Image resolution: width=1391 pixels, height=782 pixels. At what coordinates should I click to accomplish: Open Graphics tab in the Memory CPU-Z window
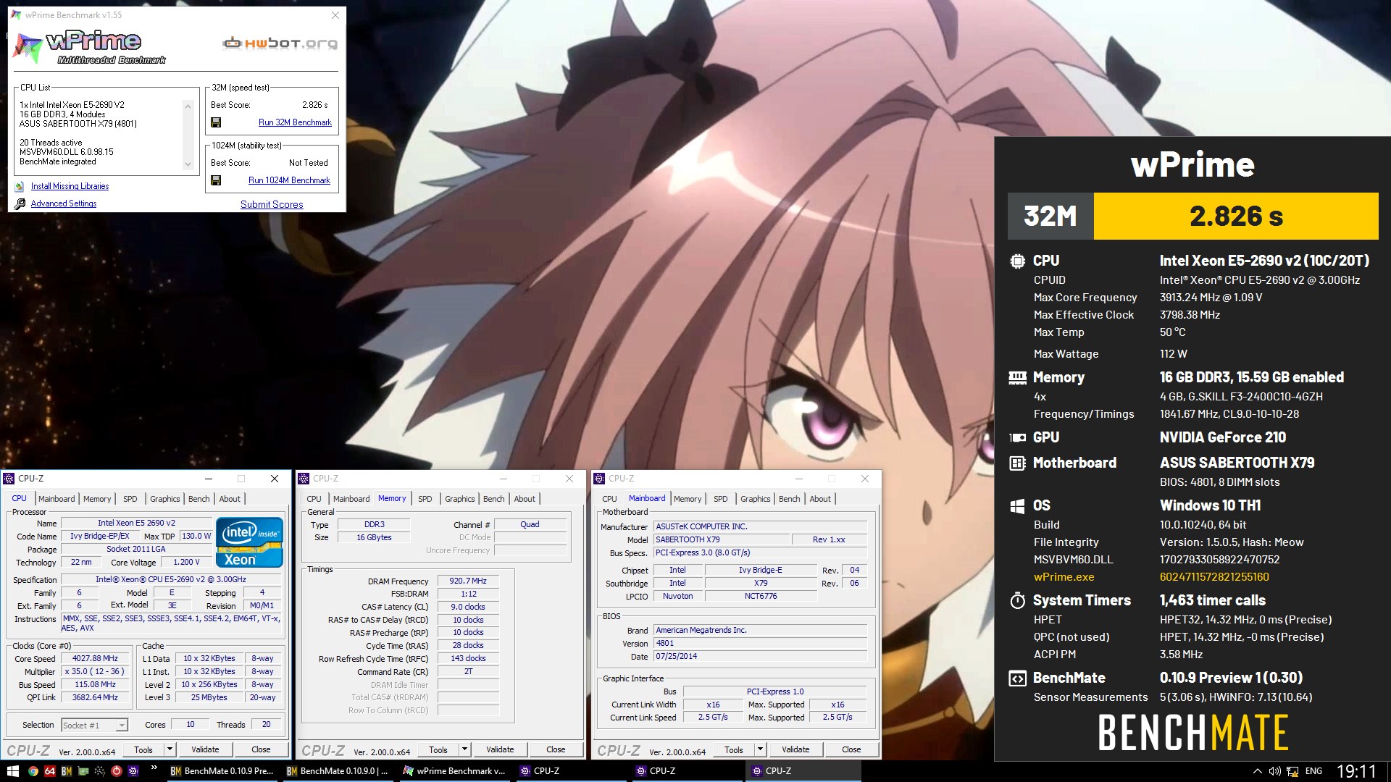[x=460, y=499]
